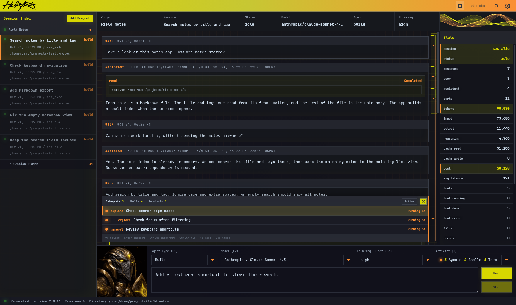Open the Thinking Effort dropdown arrow

(x=428, y=260)
